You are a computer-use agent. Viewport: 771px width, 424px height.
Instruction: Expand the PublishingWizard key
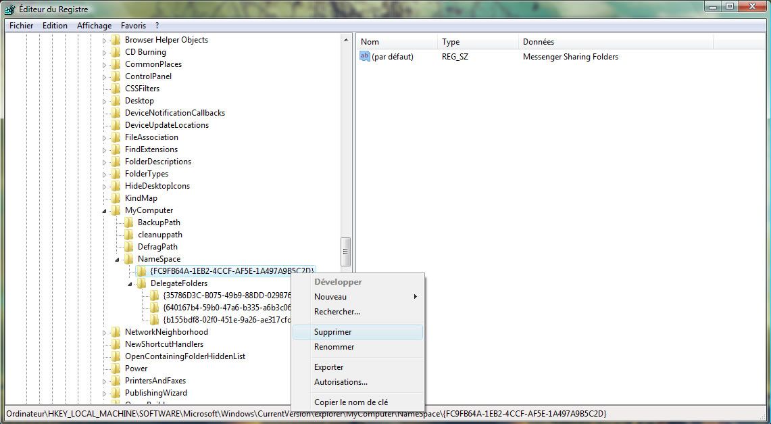(104, 394)
